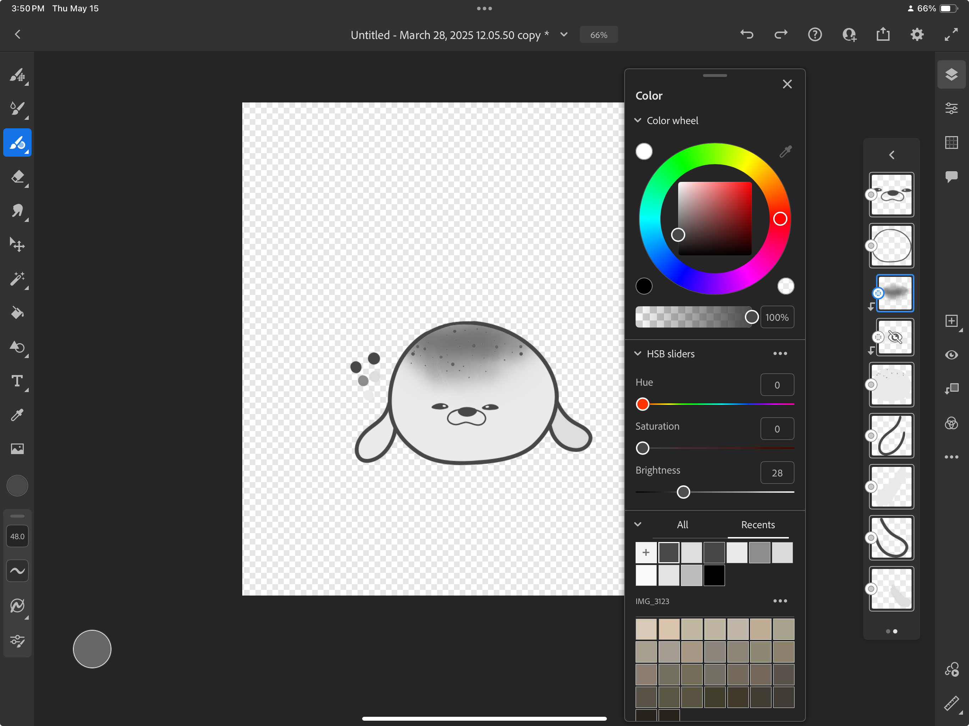This screenshot has width=969, height=726.
Task: Open the Share export icon
Action: tap(883, 35)
